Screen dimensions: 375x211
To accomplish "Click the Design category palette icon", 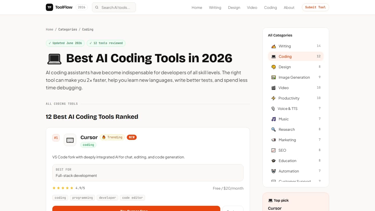I will [x=273, y=67].
